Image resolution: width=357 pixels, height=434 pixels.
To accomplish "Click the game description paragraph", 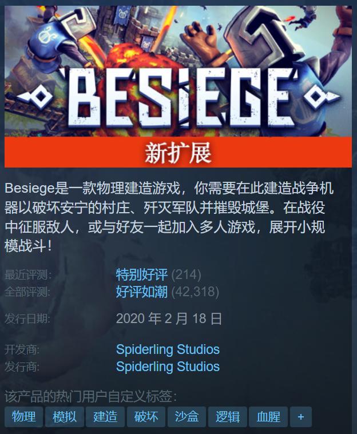I will point(169,217).
